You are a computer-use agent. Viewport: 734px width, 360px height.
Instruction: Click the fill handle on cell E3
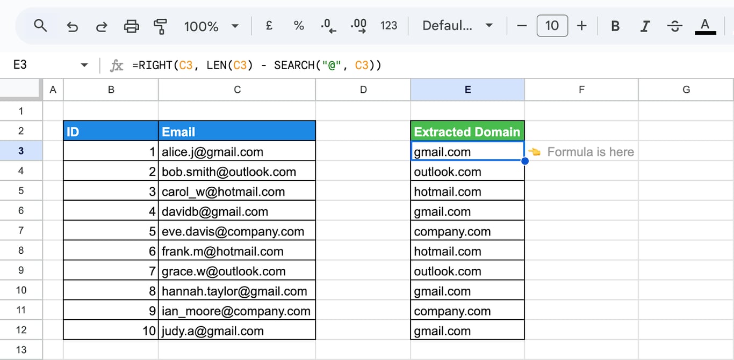click(524, 161)
